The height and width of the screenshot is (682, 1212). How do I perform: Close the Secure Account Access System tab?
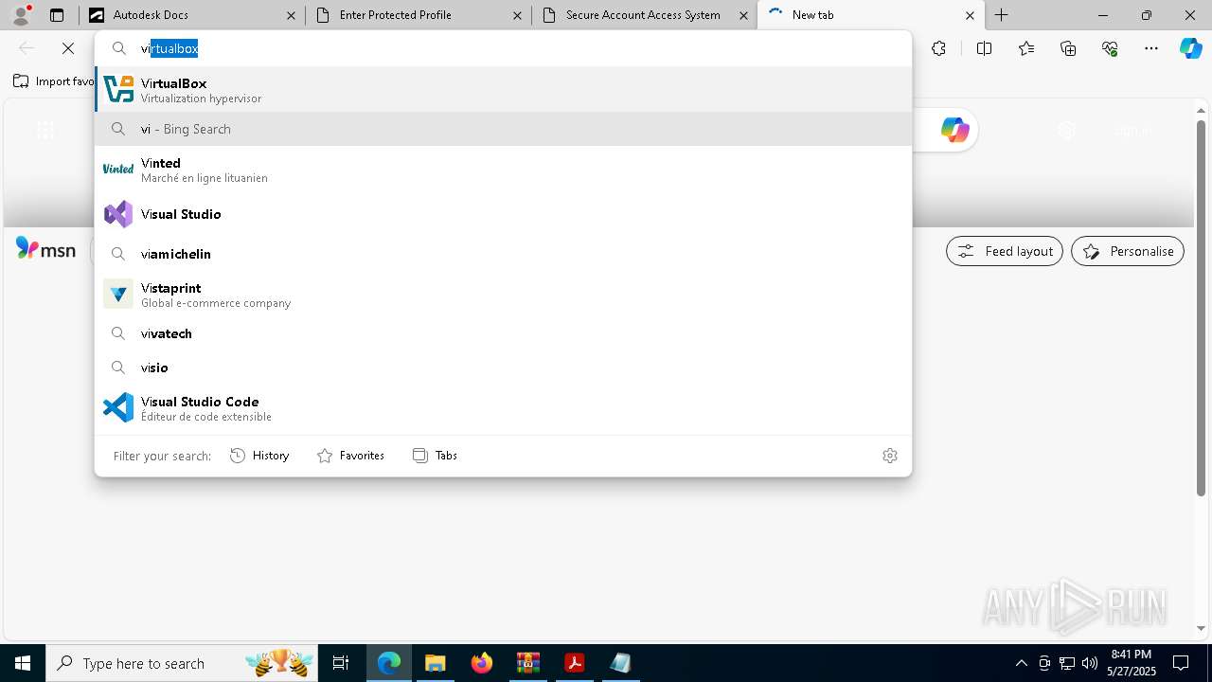[743, 15]
